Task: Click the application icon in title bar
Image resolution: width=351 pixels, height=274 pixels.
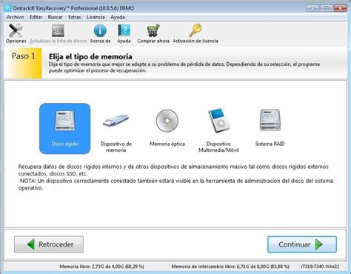Action: point(8,8)
